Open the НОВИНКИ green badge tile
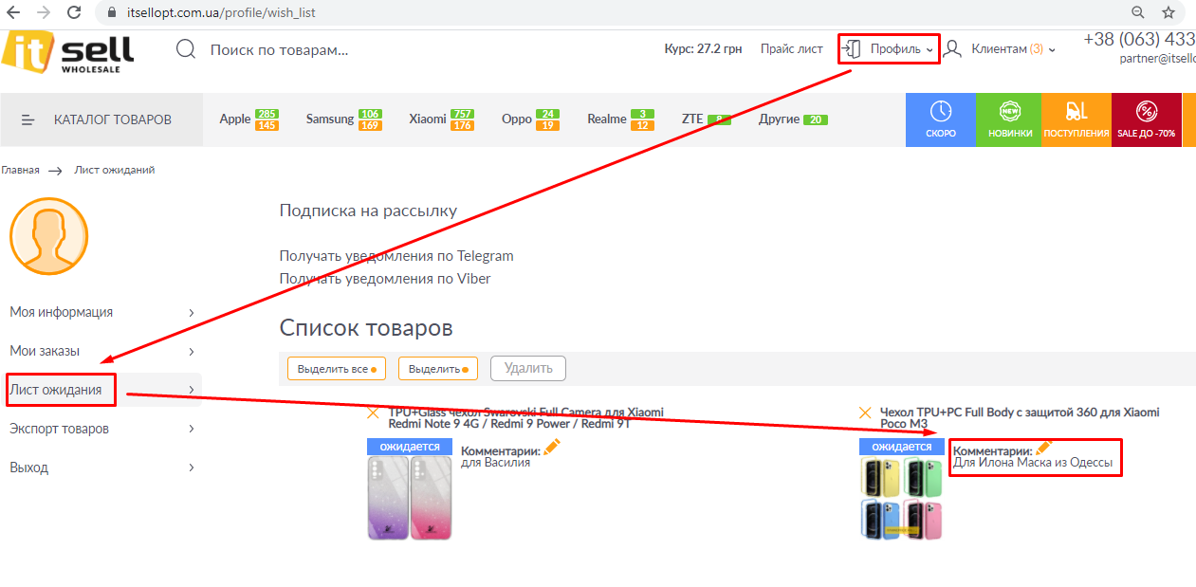 (x=1009, y=119)
